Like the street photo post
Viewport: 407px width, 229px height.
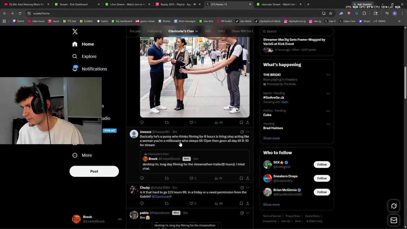coord(191,122)
